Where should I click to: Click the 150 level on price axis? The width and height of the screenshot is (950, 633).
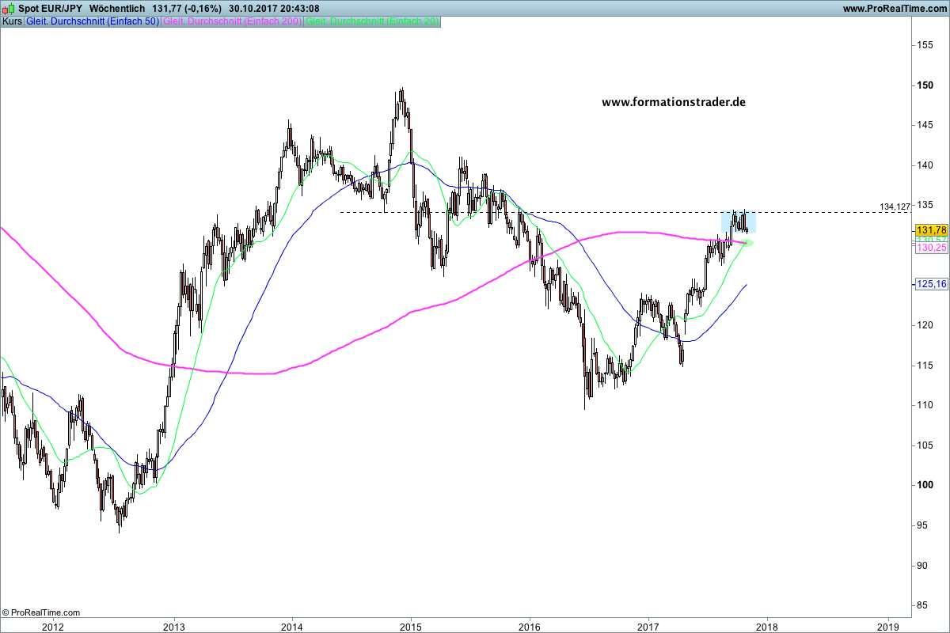[x=924, y=85]
